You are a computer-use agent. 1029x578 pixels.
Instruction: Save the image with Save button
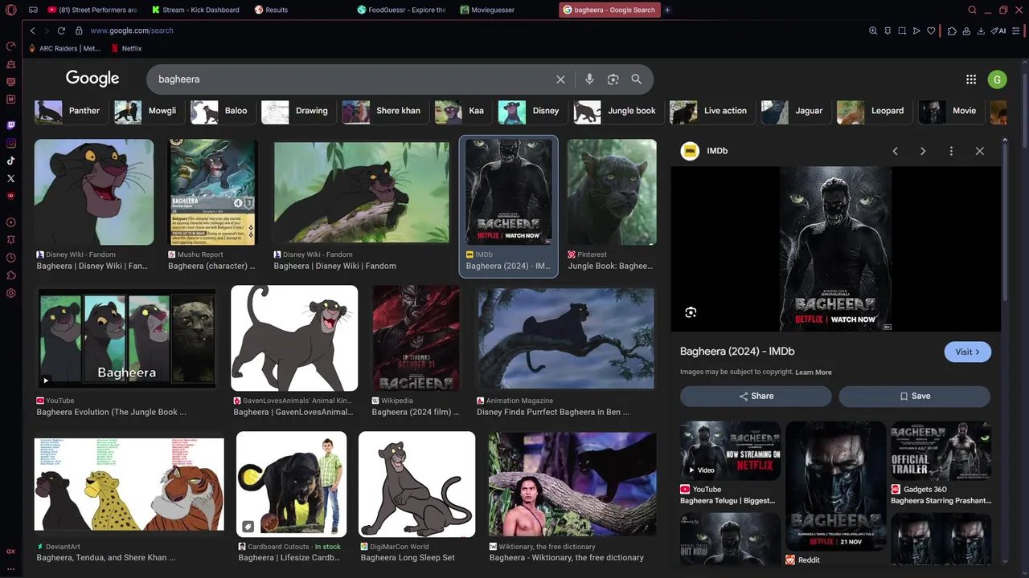[x=914, y=396]
